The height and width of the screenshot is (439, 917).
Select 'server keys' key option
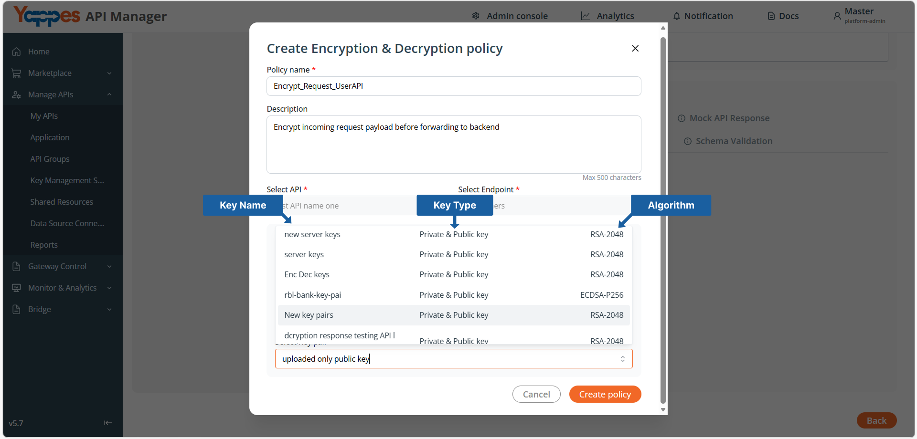click(454, 254)
